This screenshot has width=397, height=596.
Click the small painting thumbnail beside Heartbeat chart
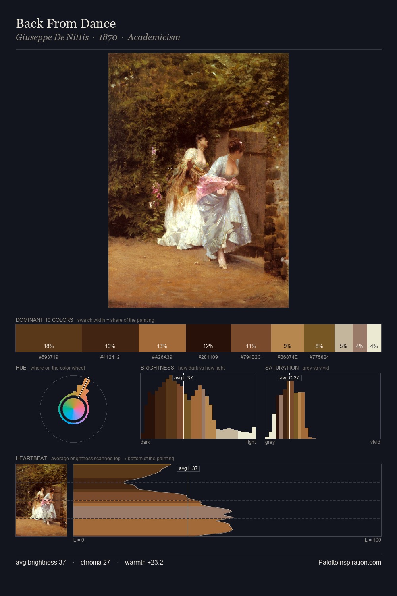click(42, 500)
